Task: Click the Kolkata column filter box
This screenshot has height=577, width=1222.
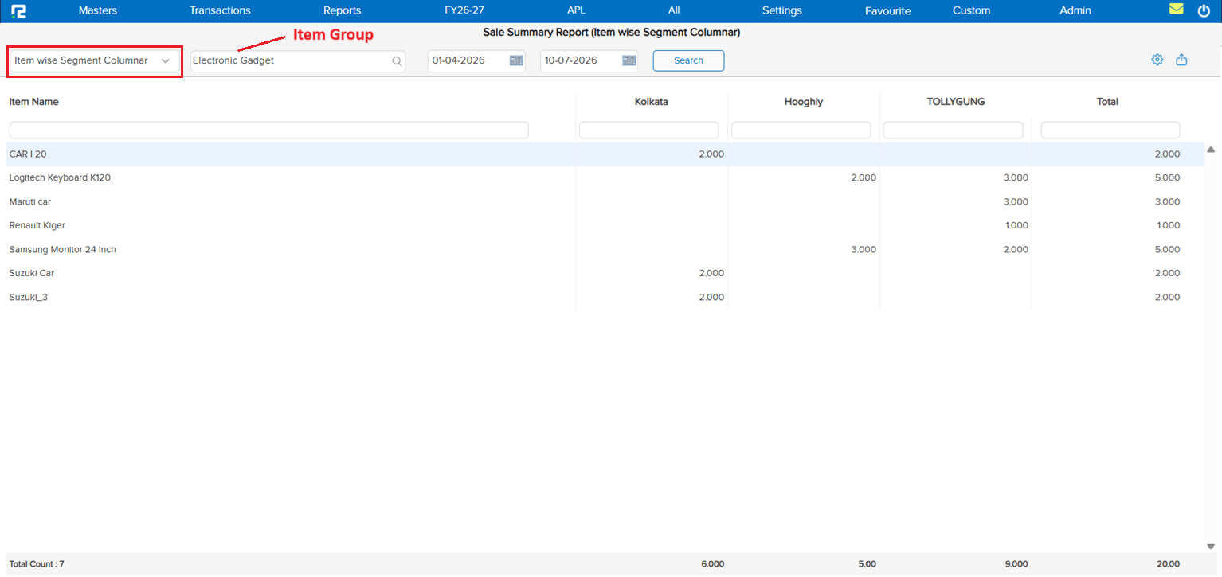Action: click(x=648, y=130)
